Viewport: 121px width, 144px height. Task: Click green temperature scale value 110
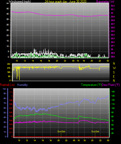coord(113,104)
